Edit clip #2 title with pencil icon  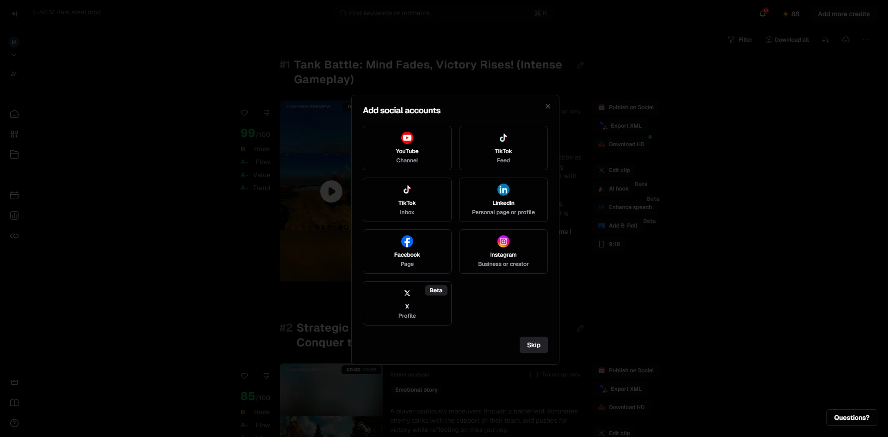pos(580,328)
